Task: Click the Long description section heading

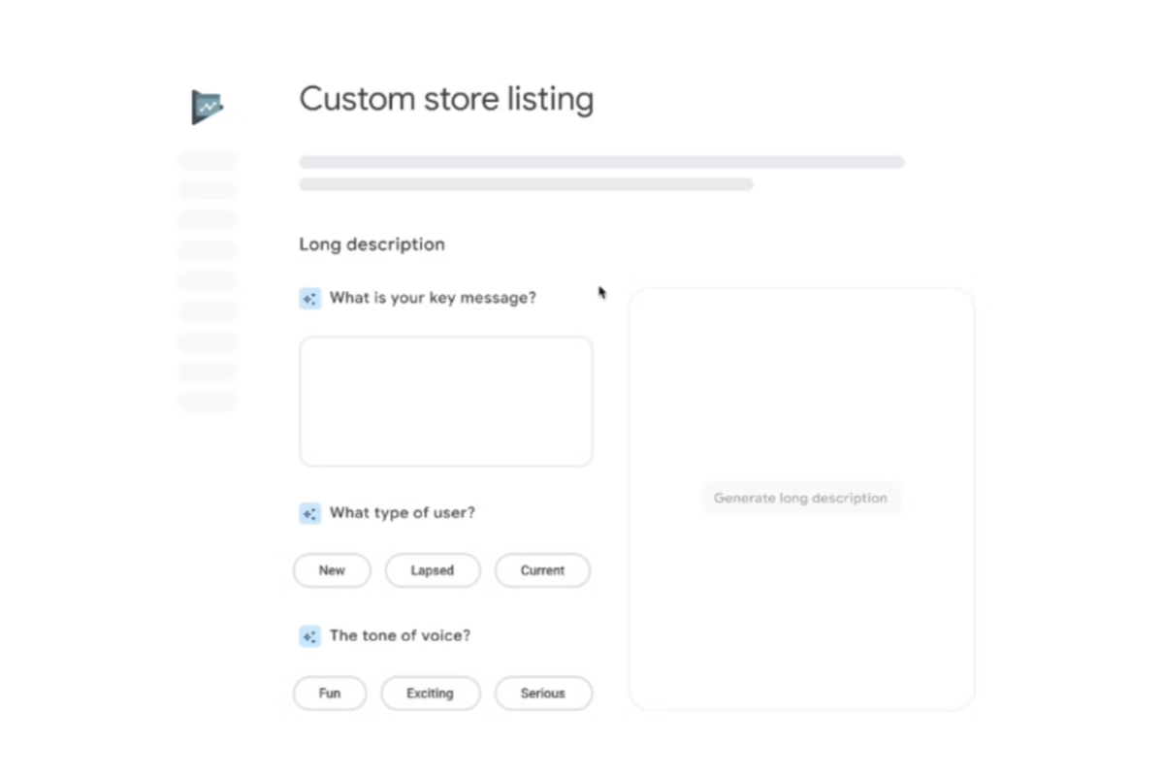Action: click(x=372, y=244)
